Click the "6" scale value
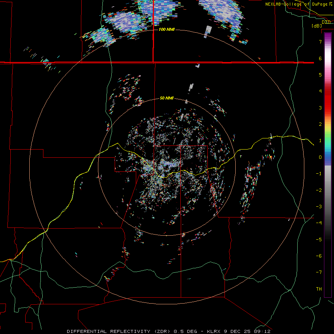This screenshot has height=334, width=334. [320, 58]
